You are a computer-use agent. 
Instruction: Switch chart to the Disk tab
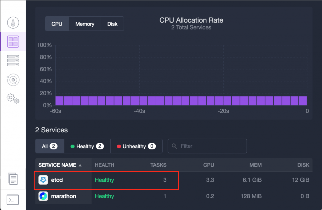pos(112,24)
